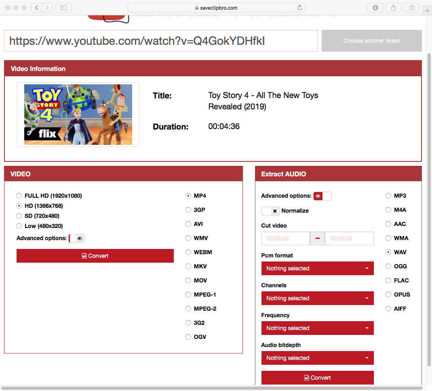Viewport: 432px width, 391px height.
Task: Open the Audio bitdepth dropdown
Action: click(x=317, y=358)
